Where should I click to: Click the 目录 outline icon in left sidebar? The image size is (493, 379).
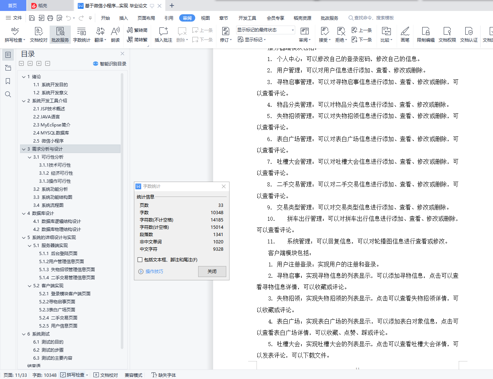point(8,55)
